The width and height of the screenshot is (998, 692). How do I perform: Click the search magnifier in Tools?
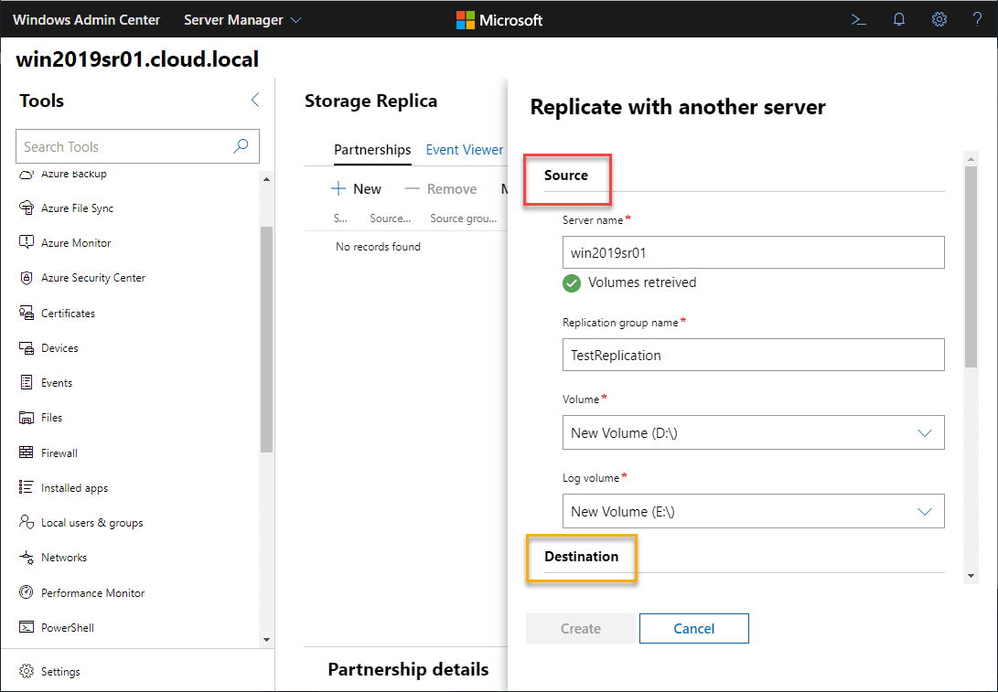click(x=241, y=146)
